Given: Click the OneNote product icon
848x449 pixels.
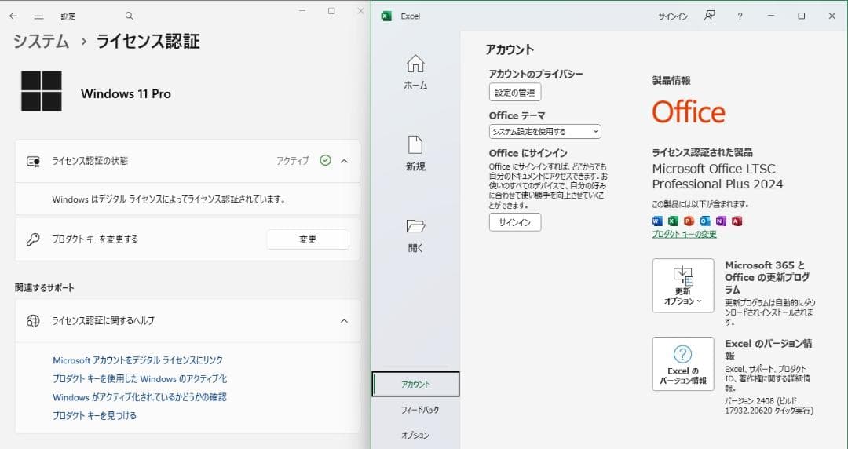Looking at the screenshot, I should tap(720, 221).
